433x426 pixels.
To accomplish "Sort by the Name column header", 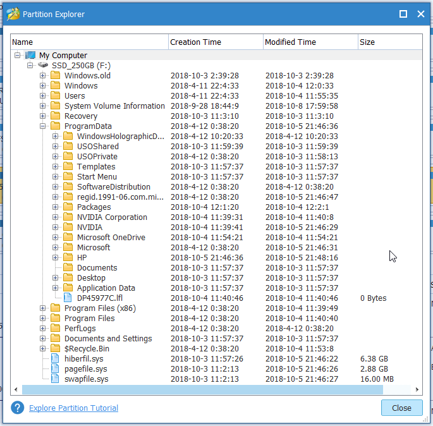I will tap(90, 42).
